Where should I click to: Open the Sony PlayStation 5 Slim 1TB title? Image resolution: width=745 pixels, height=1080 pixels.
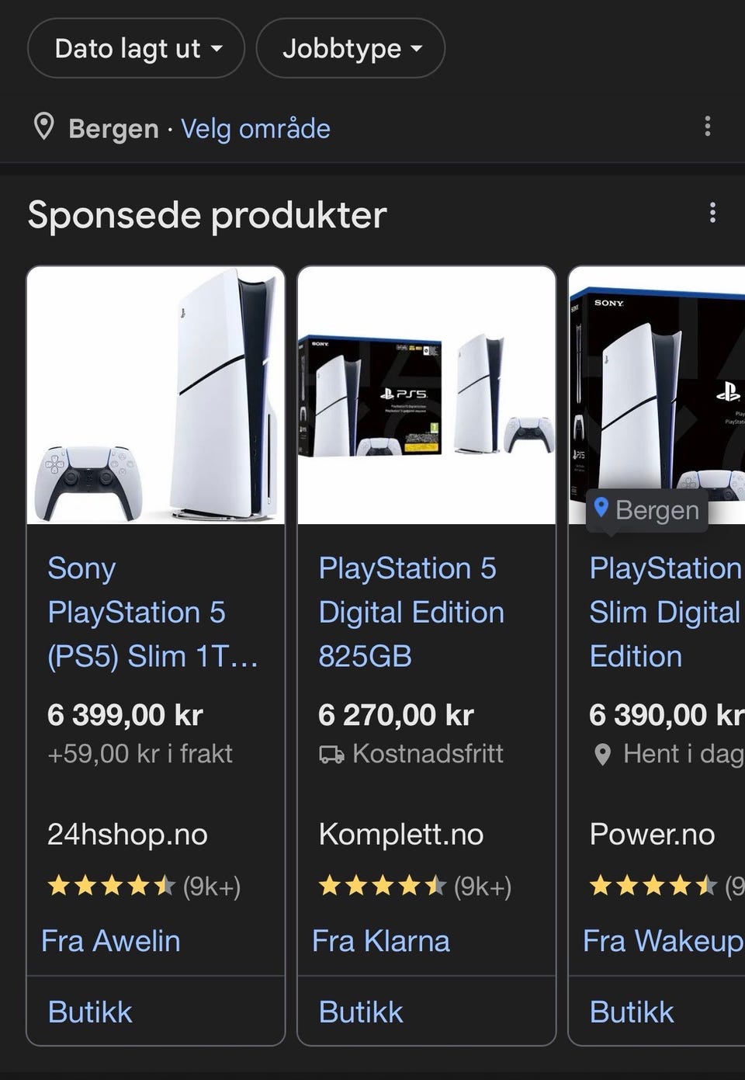point(151,612)
